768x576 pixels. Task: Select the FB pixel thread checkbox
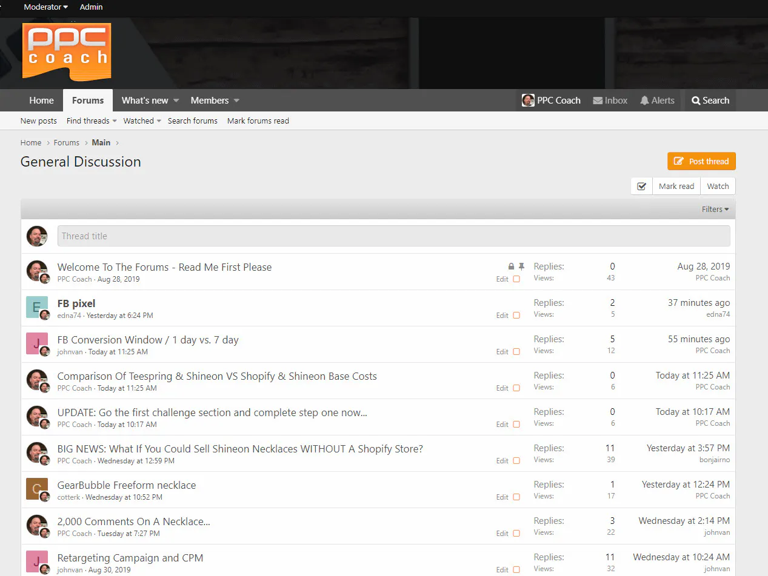coord(516,316)
